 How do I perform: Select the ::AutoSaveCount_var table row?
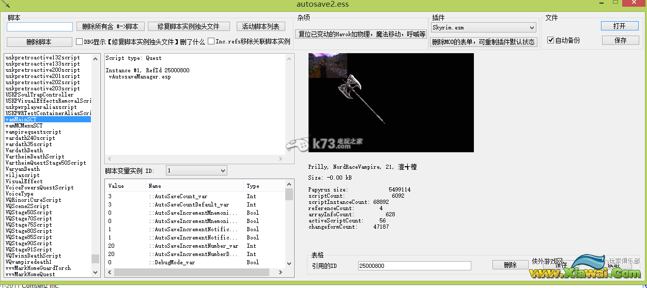(195, 196)
